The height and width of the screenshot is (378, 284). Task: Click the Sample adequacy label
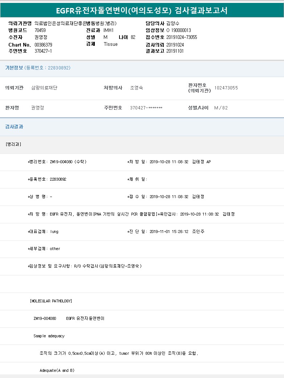click(49, 336)
